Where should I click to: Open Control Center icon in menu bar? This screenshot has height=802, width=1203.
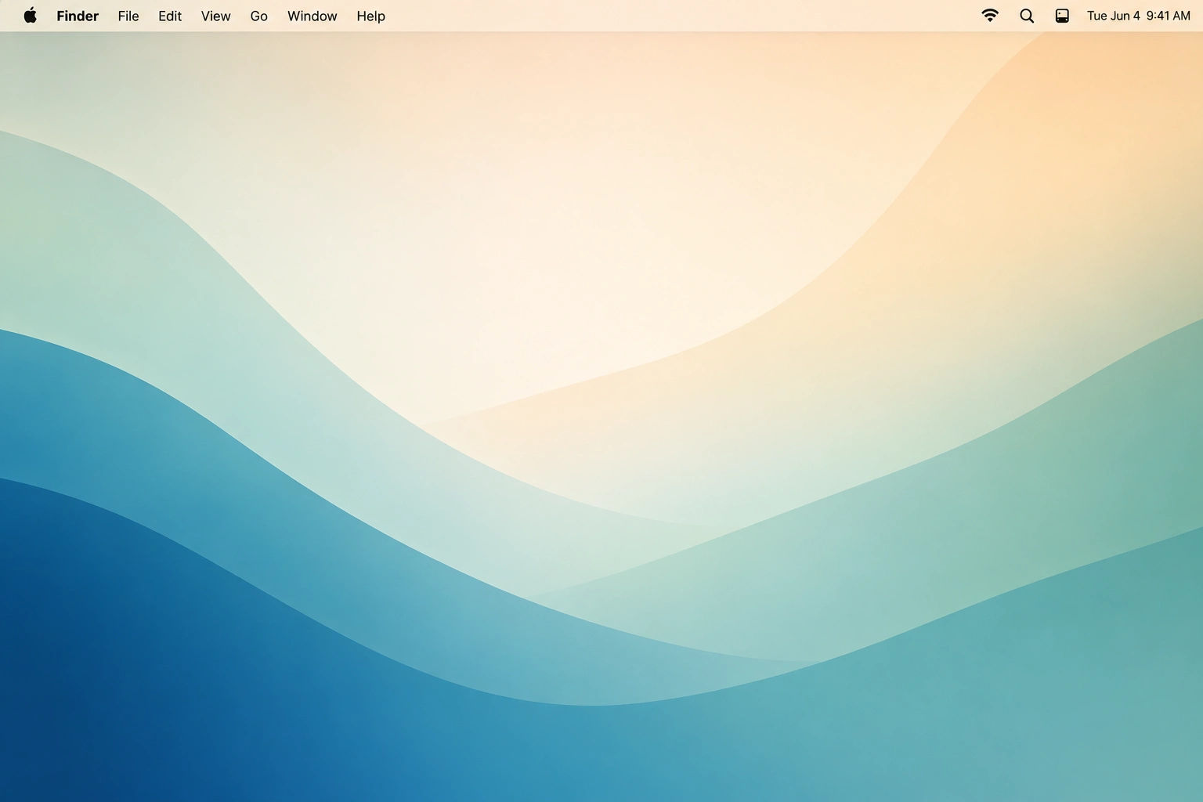click(1062, 16)
